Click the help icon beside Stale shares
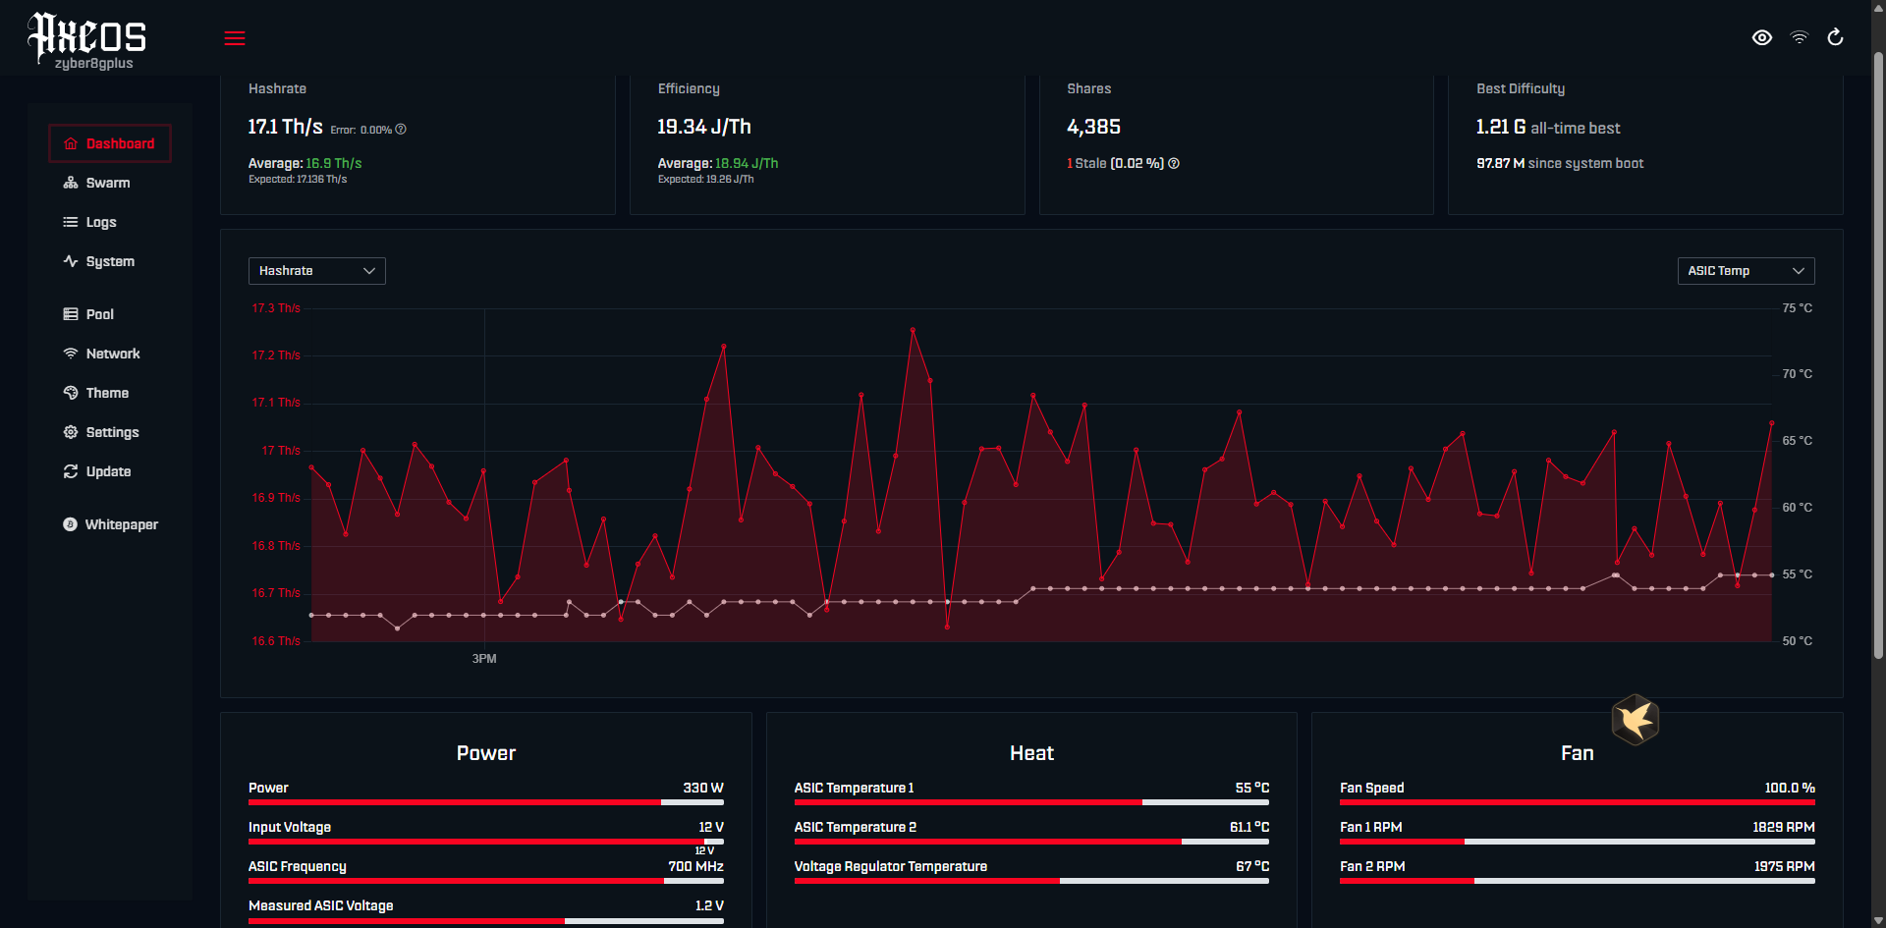Viewport: 1886px width, 928px height. [1174, 164]
